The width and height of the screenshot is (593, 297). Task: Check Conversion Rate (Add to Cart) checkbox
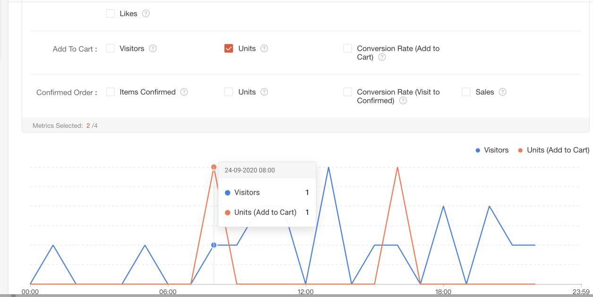coord(348,49)
